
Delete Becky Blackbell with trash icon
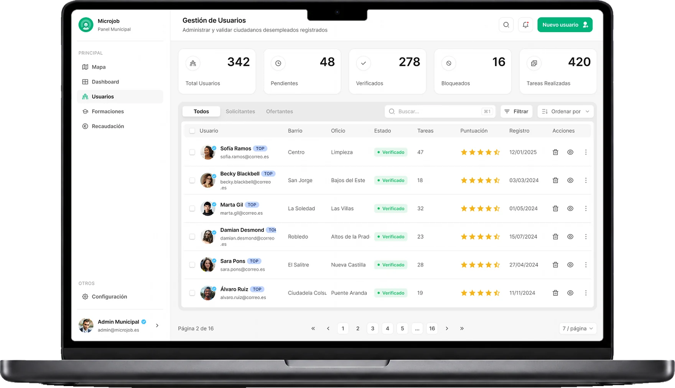555,180
